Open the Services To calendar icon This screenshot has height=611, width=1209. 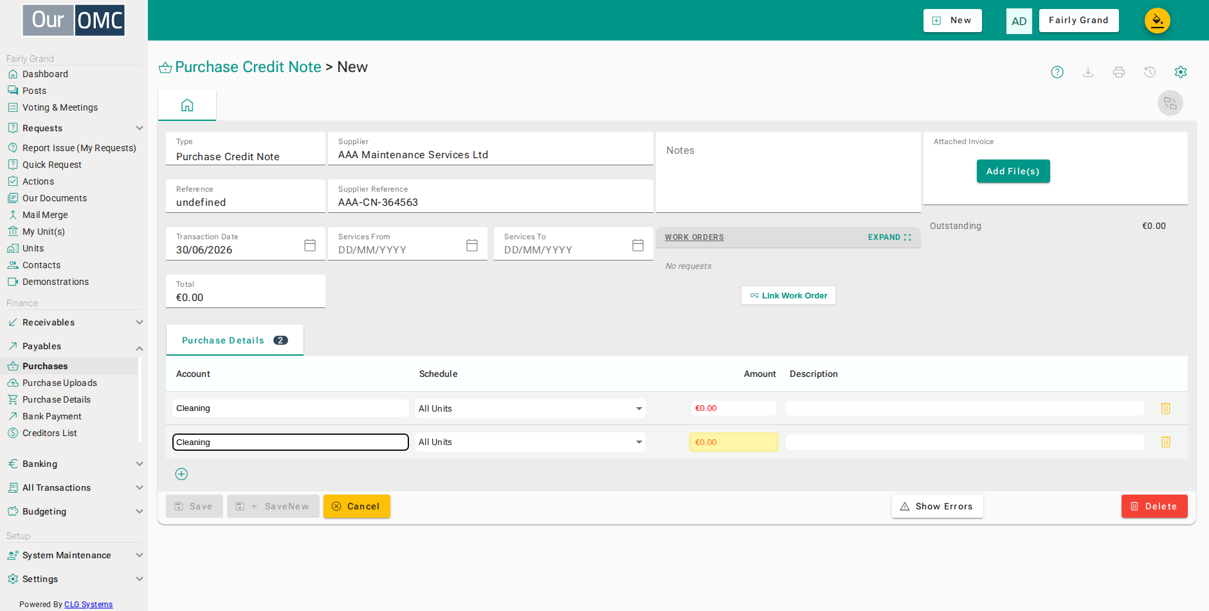point(638,245)
